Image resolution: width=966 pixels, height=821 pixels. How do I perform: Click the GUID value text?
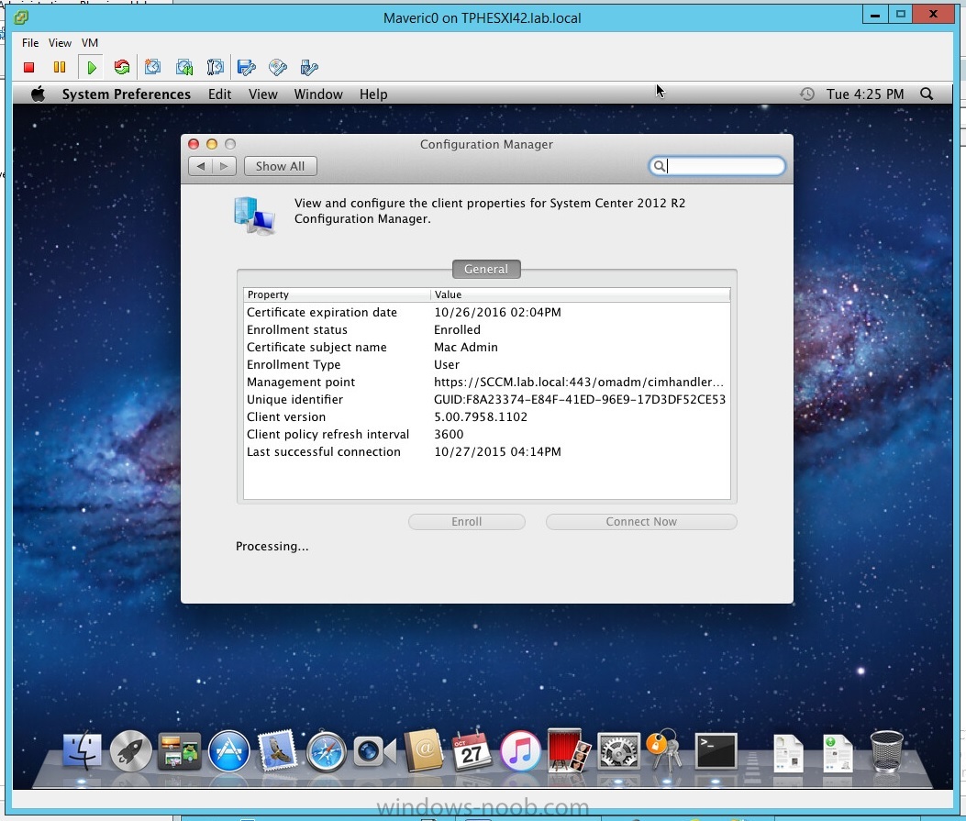[x=580, y=399]
